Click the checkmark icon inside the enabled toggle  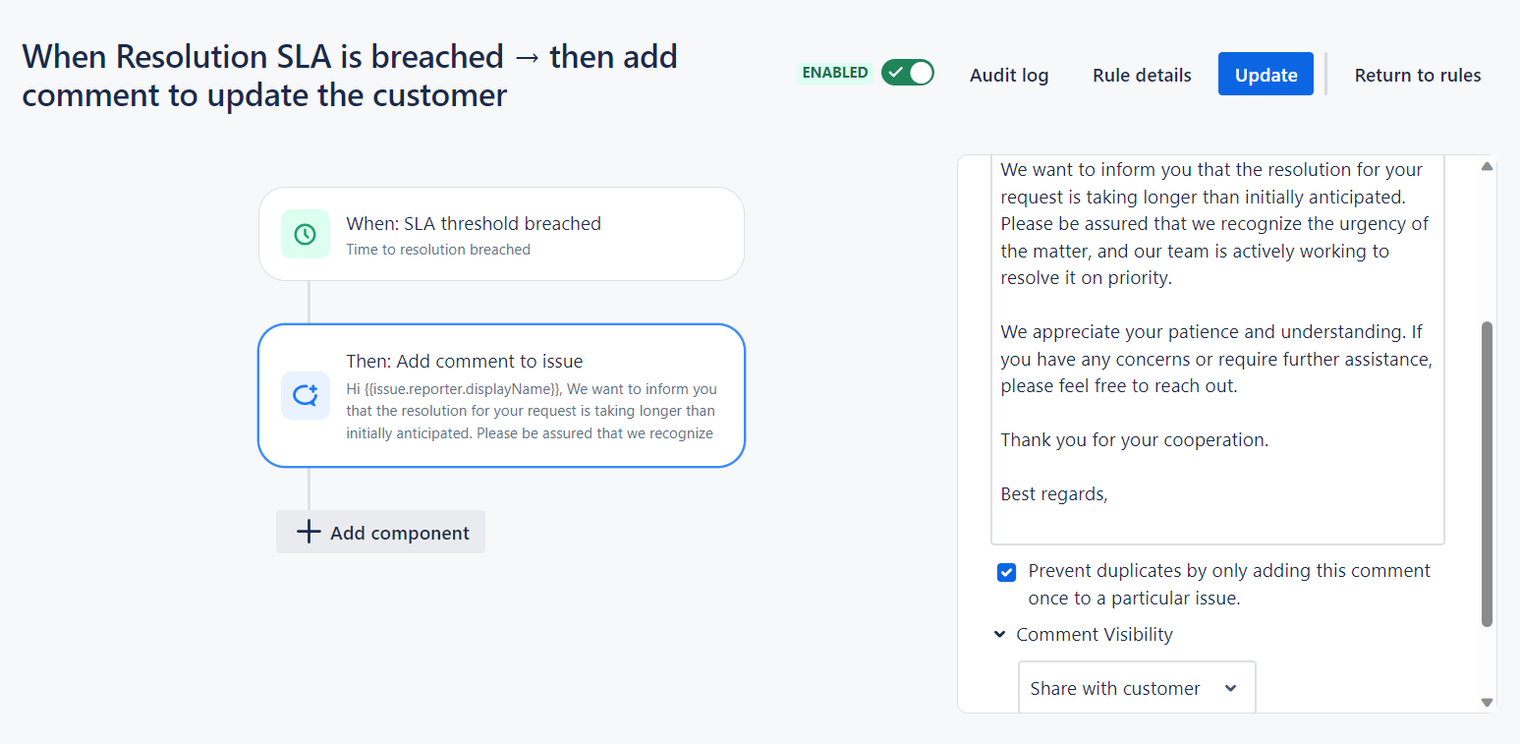895,73
